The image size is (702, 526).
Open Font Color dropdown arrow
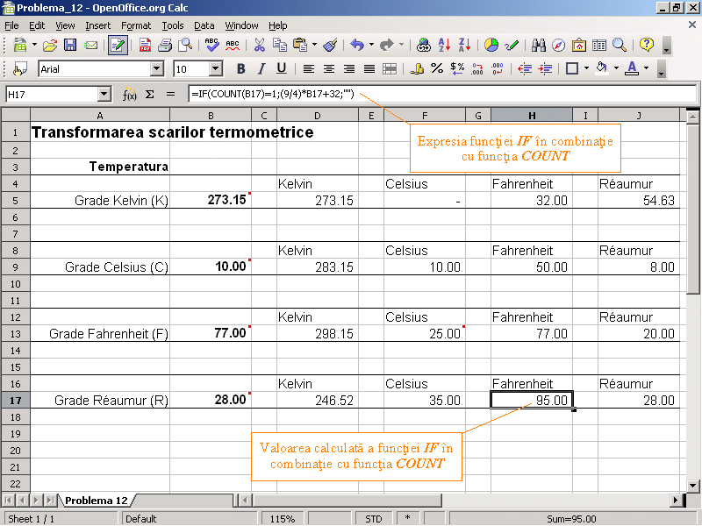pyautogui.click(x=646, y=68)
